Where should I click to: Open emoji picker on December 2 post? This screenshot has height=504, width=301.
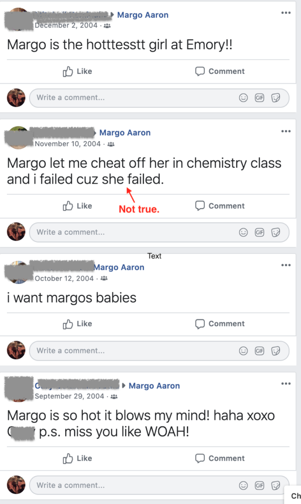pyautogui.click(x=243, y=98)
